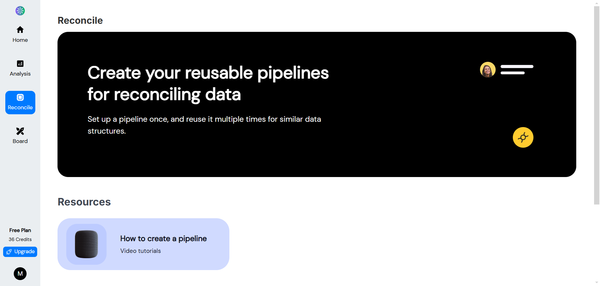The image size is (600, 286).
Task: Click the scrollbar up arrow
Action: [x=597, y=3]
